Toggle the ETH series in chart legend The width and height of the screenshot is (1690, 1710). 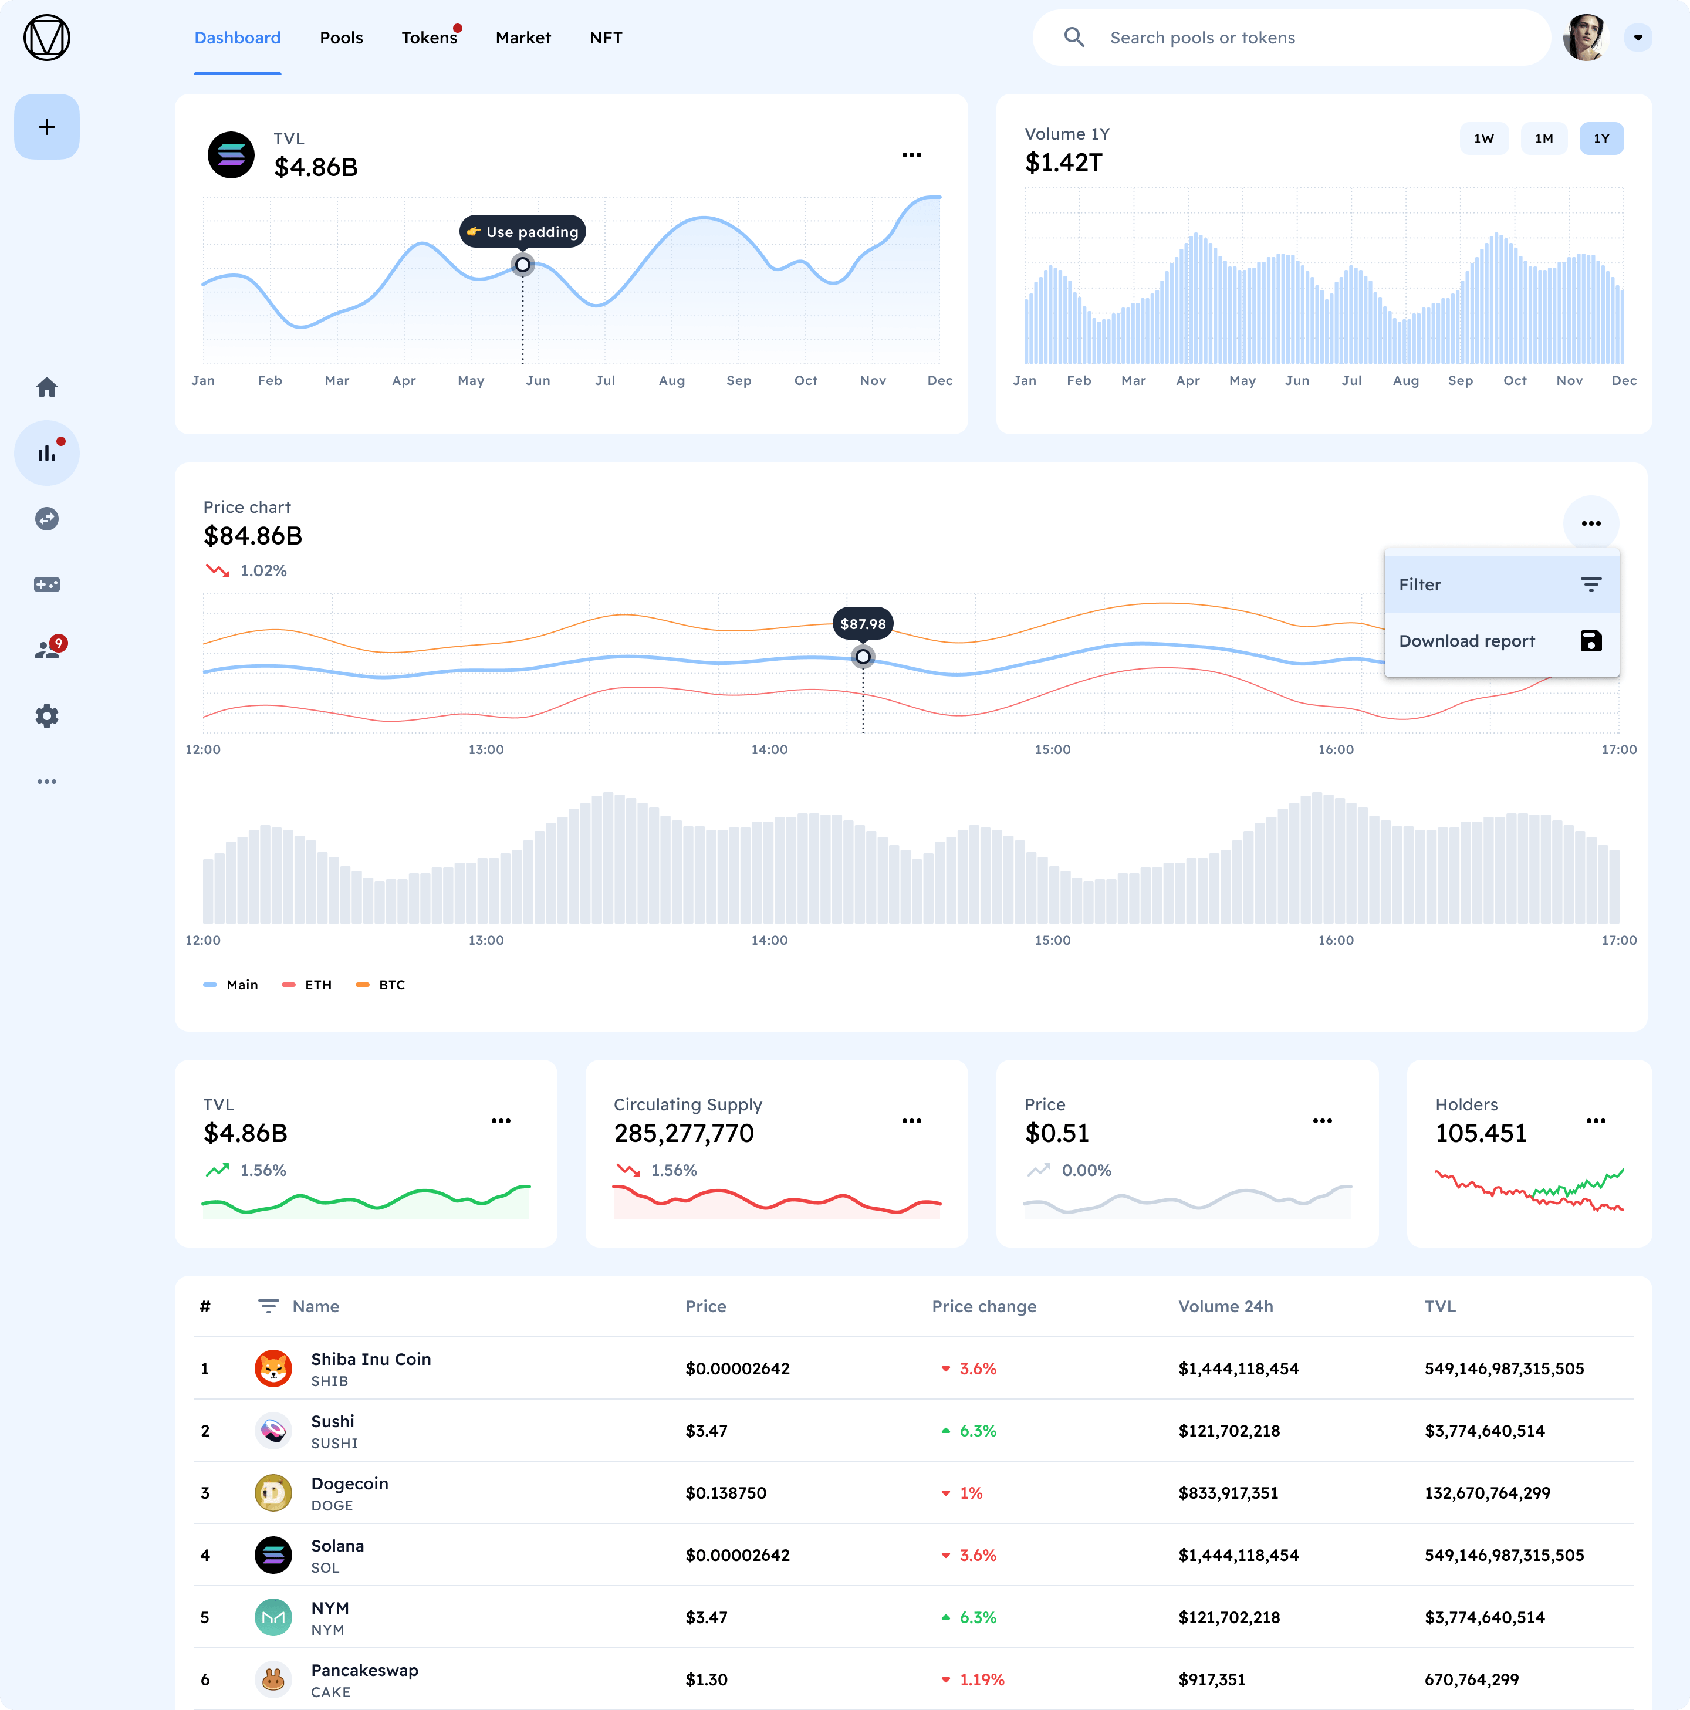[x=306, y=984]
